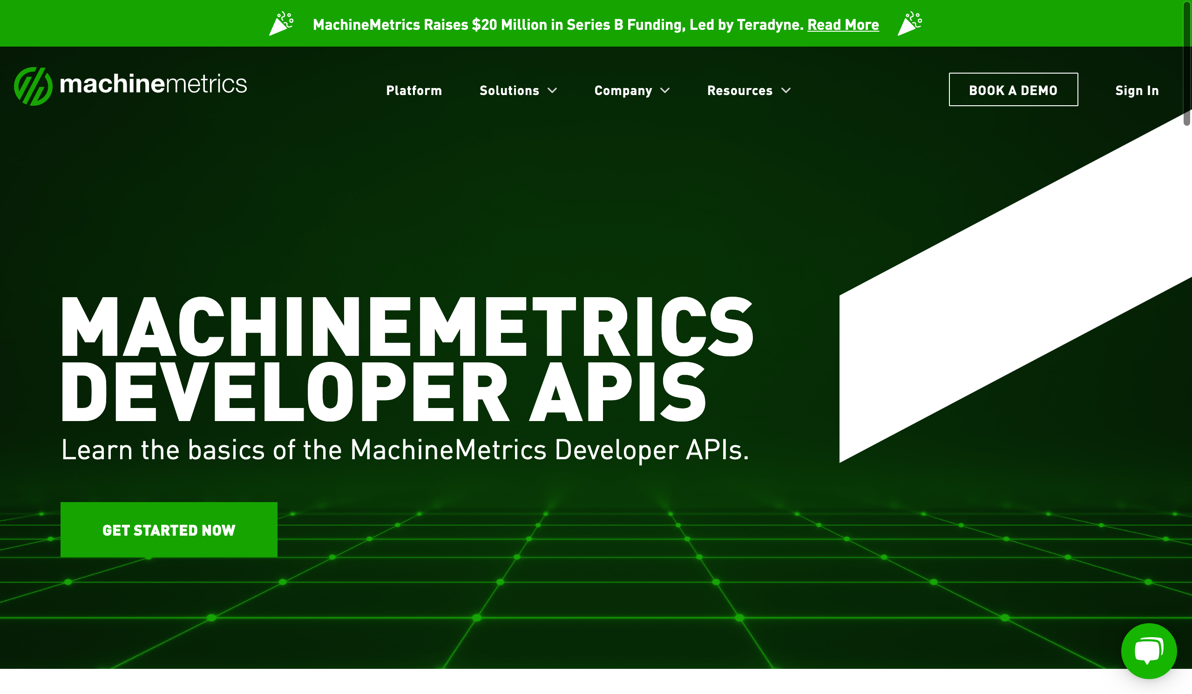Open the live chat bubble icon
Image resolution: width=1192 pixels, height=694 pixels.
pyautogui.click(x=1149, y=651)
